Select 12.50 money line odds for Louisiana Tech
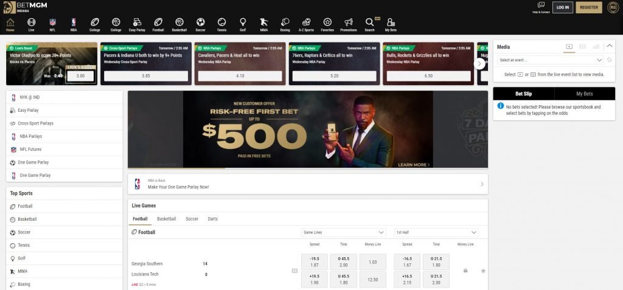 (x=372, y=280)
